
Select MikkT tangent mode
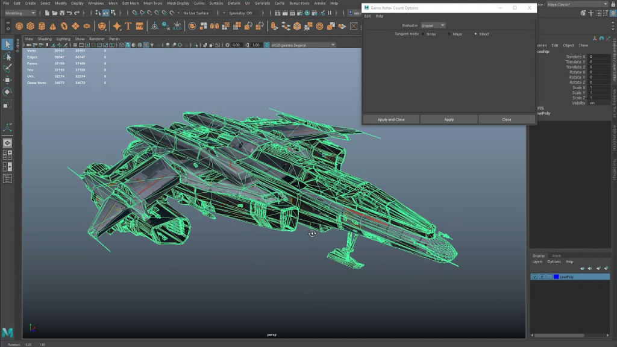coord(475,34)
